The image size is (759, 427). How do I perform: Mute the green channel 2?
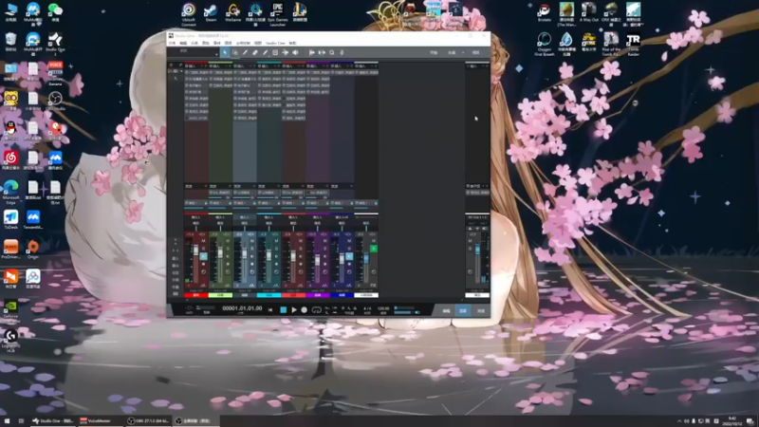[228, 241]
